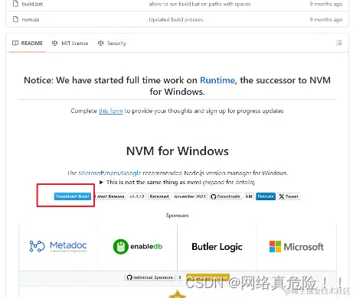Image resolution: width=353 pixels, height=298 pixels.
Task: Switch to the MIT license tab
Action: (x=70, y=43)
